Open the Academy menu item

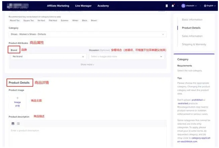tap(103, 6)
